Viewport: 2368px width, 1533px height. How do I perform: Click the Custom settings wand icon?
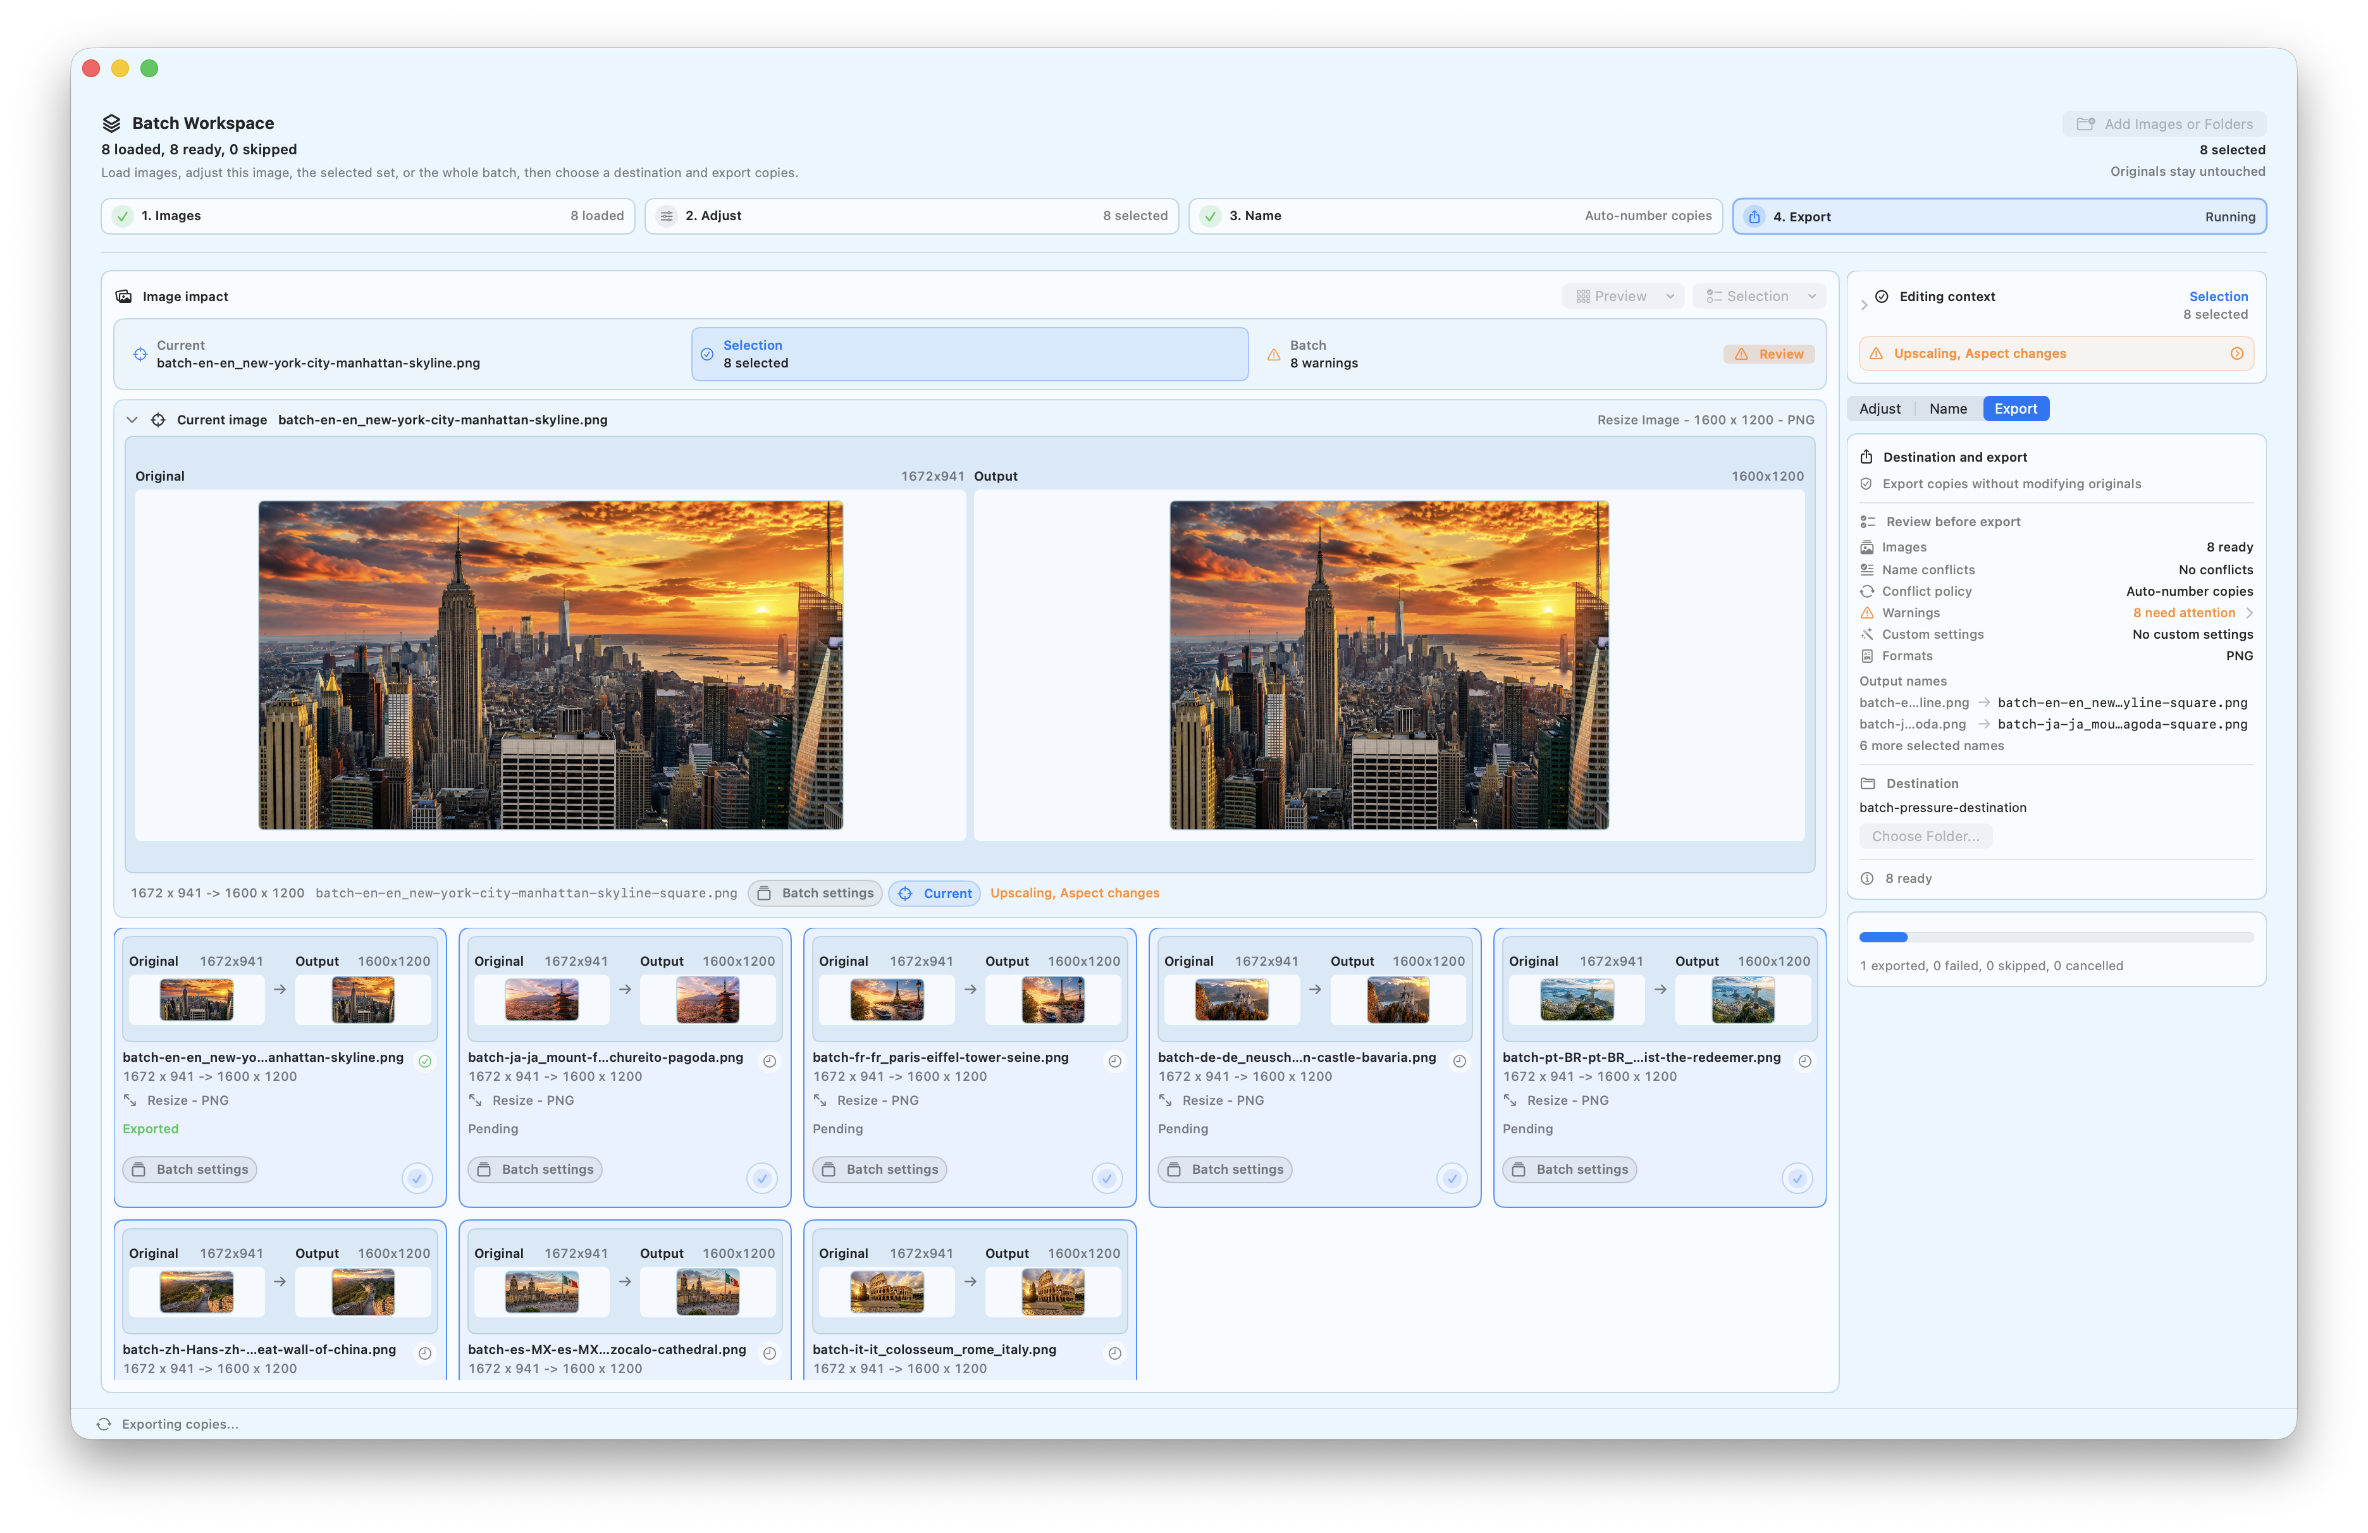coord(1866,635)
